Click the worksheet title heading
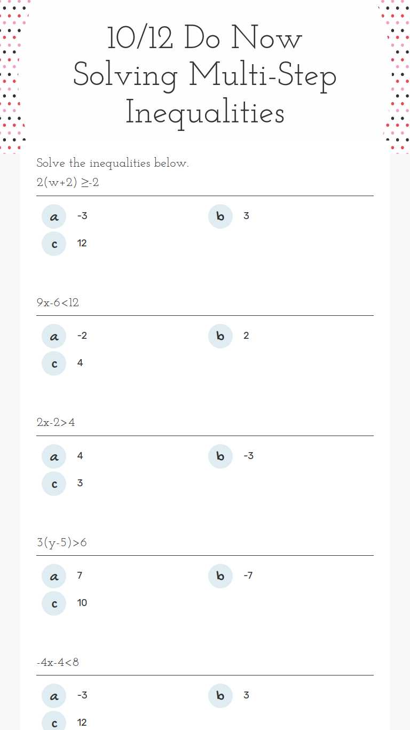Screen dimensions: 410x730 click(x=205, y=75)
